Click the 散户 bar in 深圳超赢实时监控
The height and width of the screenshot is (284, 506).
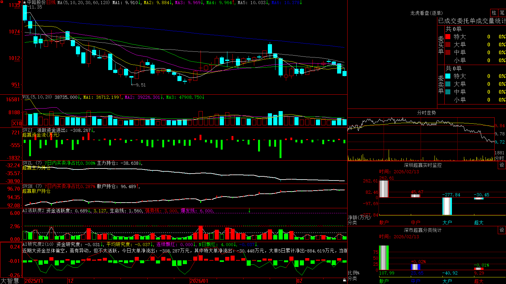click(x=384, y=189)
